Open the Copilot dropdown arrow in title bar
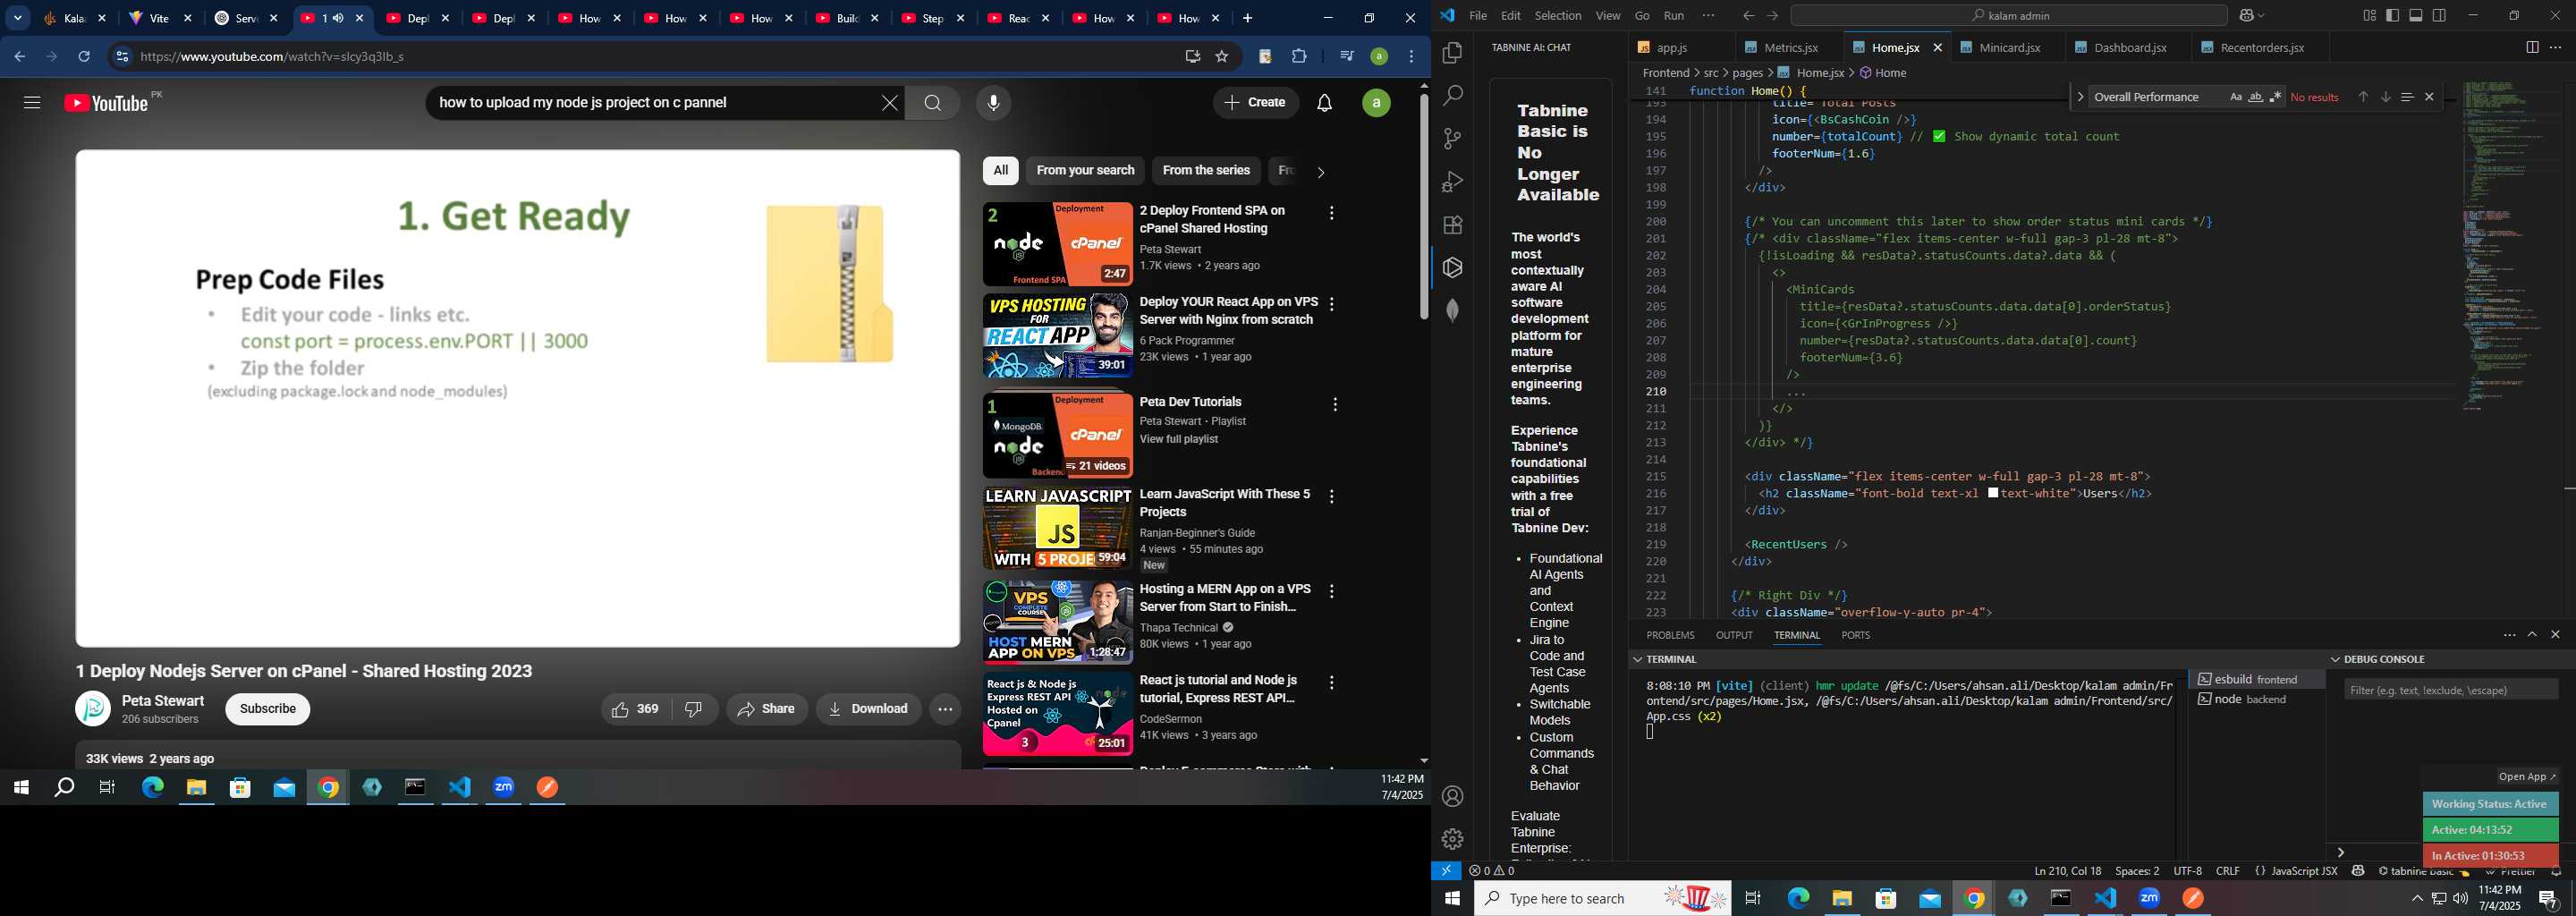 2261,16
